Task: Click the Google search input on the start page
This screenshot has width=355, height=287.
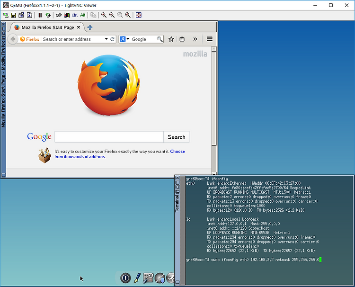Action: [109, 137]
